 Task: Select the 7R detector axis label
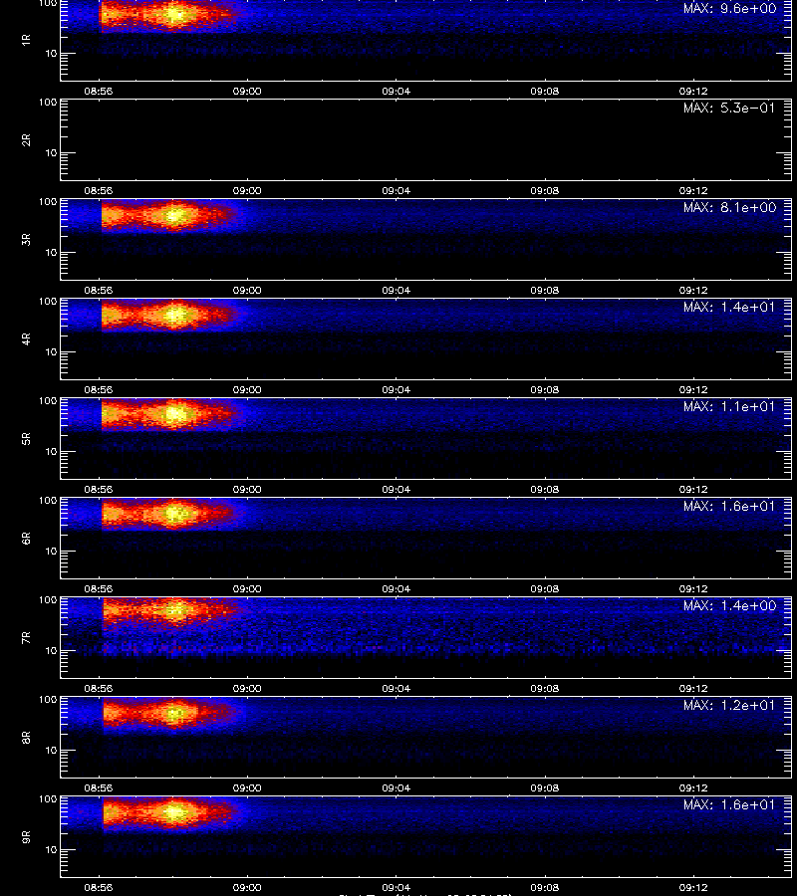point(26,638)
